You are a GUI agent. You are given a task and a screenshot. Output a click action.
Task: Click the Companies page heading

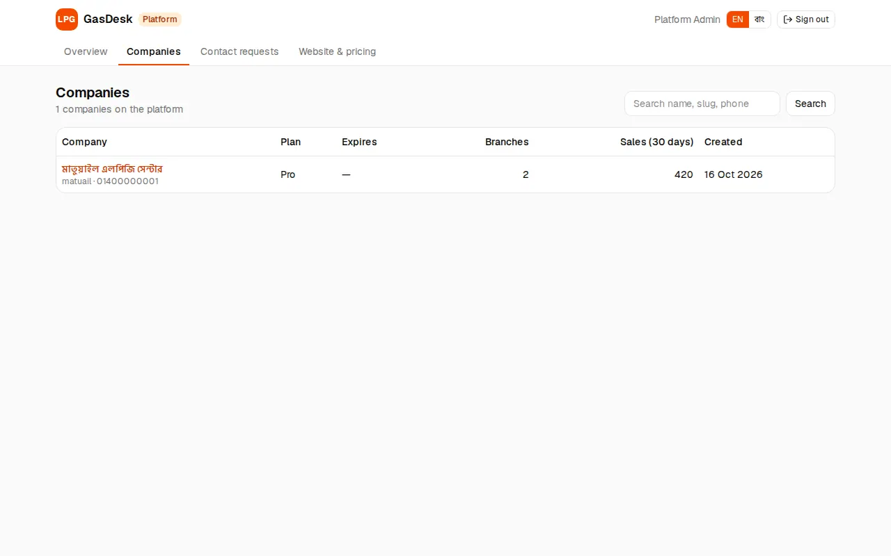point(93,92)
